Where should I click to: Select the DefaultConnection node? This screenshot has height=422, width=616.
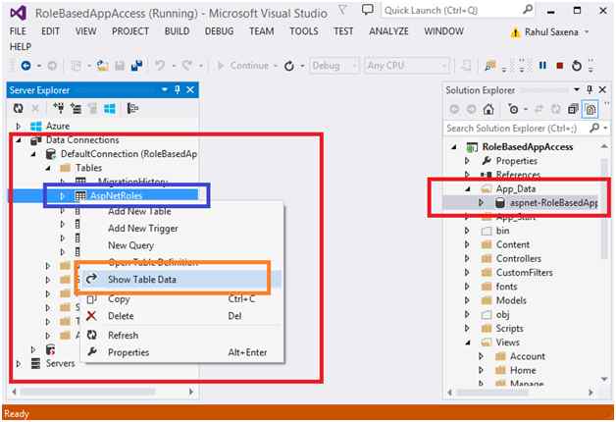coord(128,154)
